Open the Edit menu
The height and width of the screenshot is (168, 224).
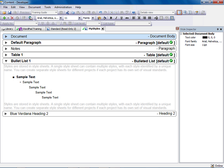click(x=13, y=7)
